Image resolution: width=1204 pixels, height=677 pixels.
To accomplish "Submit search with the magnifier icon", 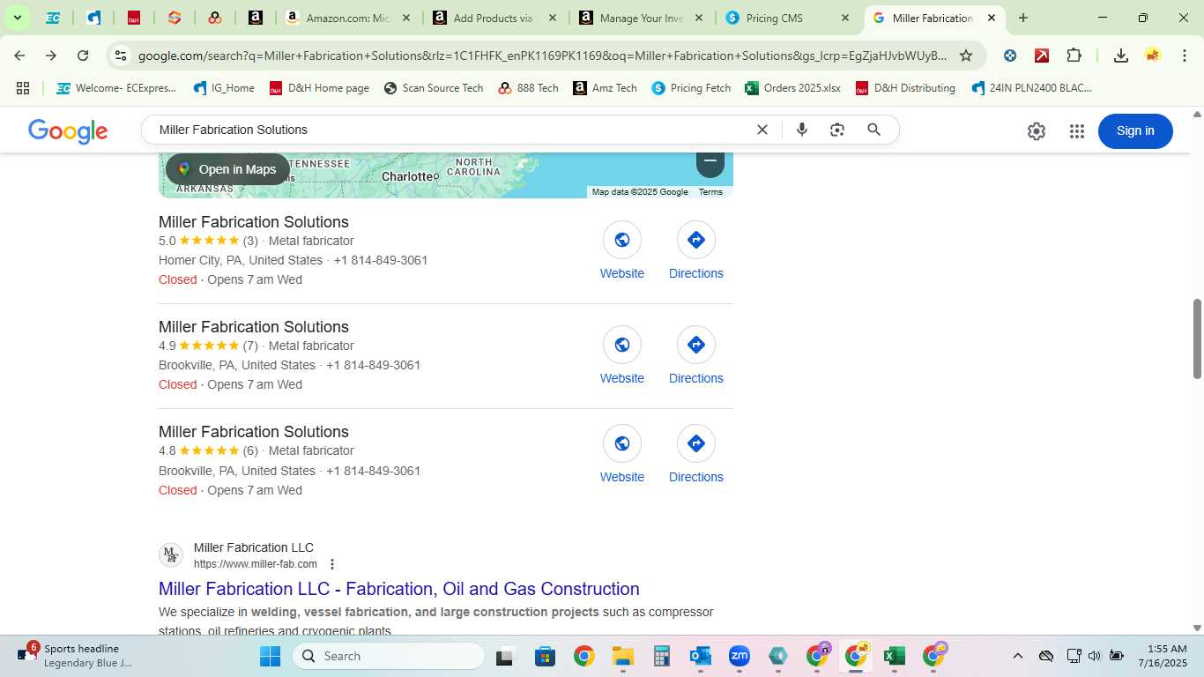I will coord(874,130).
